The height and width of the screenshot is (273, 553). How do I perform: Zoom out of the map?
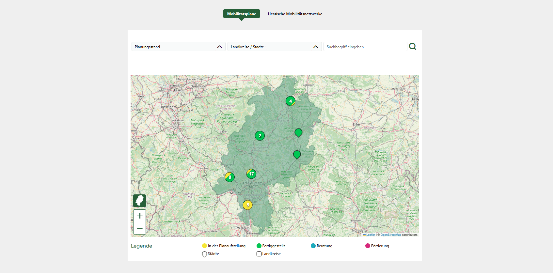tap(140, 228)
